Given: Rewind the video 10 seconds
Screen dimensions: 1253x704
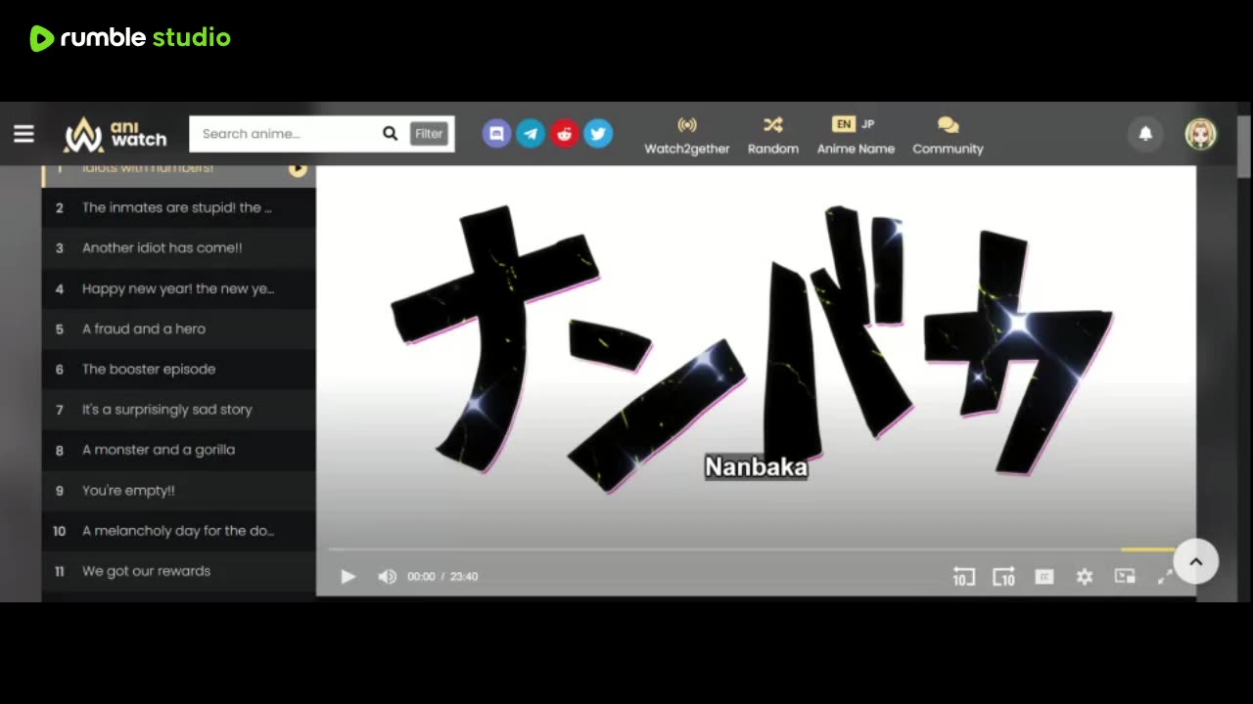Looking at the screenshot, I should pyautogui.click(x=963, y=577).
